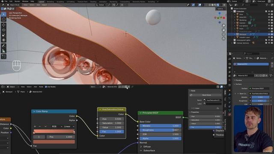The image size is (274, 154).
Task: Select the Transform tool in viewport toolbar
Action: 4,40
